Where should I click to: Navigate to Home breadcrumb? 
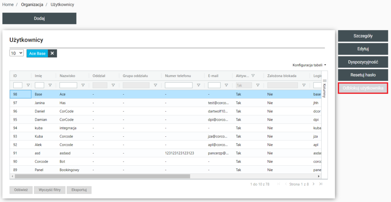point(8,5)
